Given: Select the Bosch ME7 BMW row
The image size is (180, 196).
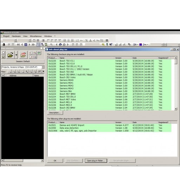Looking at the screenshot, I should tap(109, 94).
